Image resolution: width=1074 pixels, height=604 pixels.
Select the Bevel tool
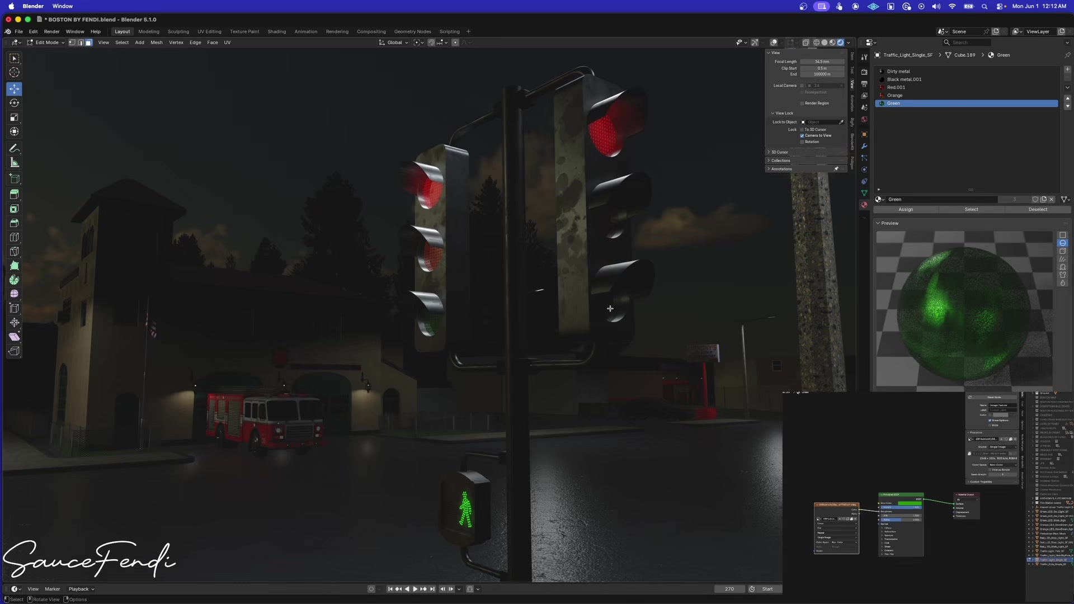coord(15,223)
